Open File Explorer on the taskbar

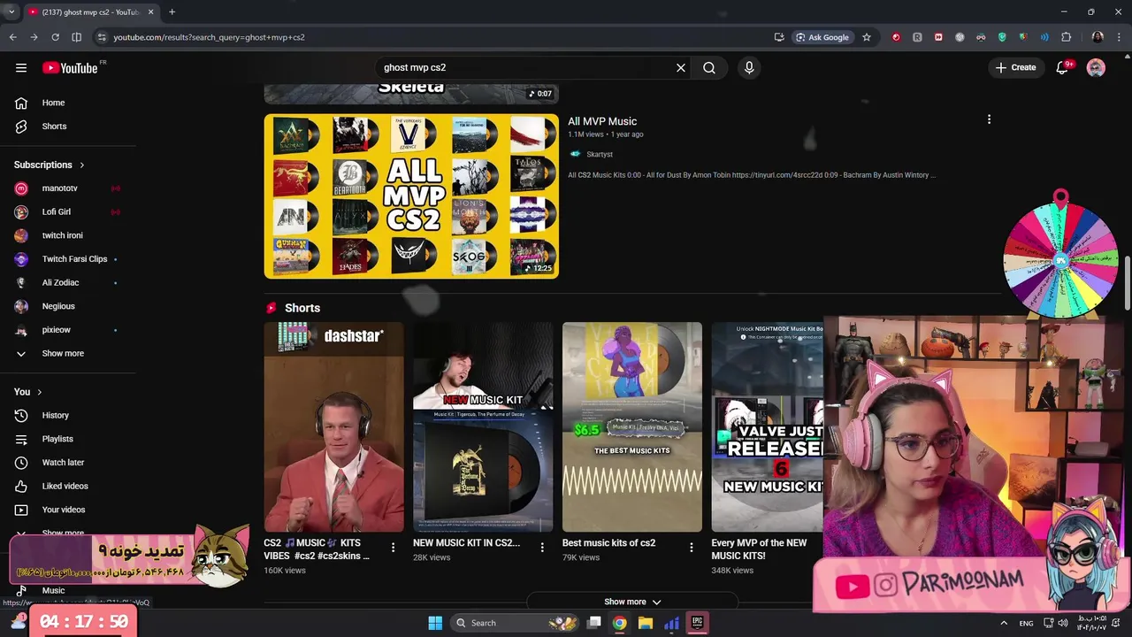pyautogui.click(x=646, y=623)
